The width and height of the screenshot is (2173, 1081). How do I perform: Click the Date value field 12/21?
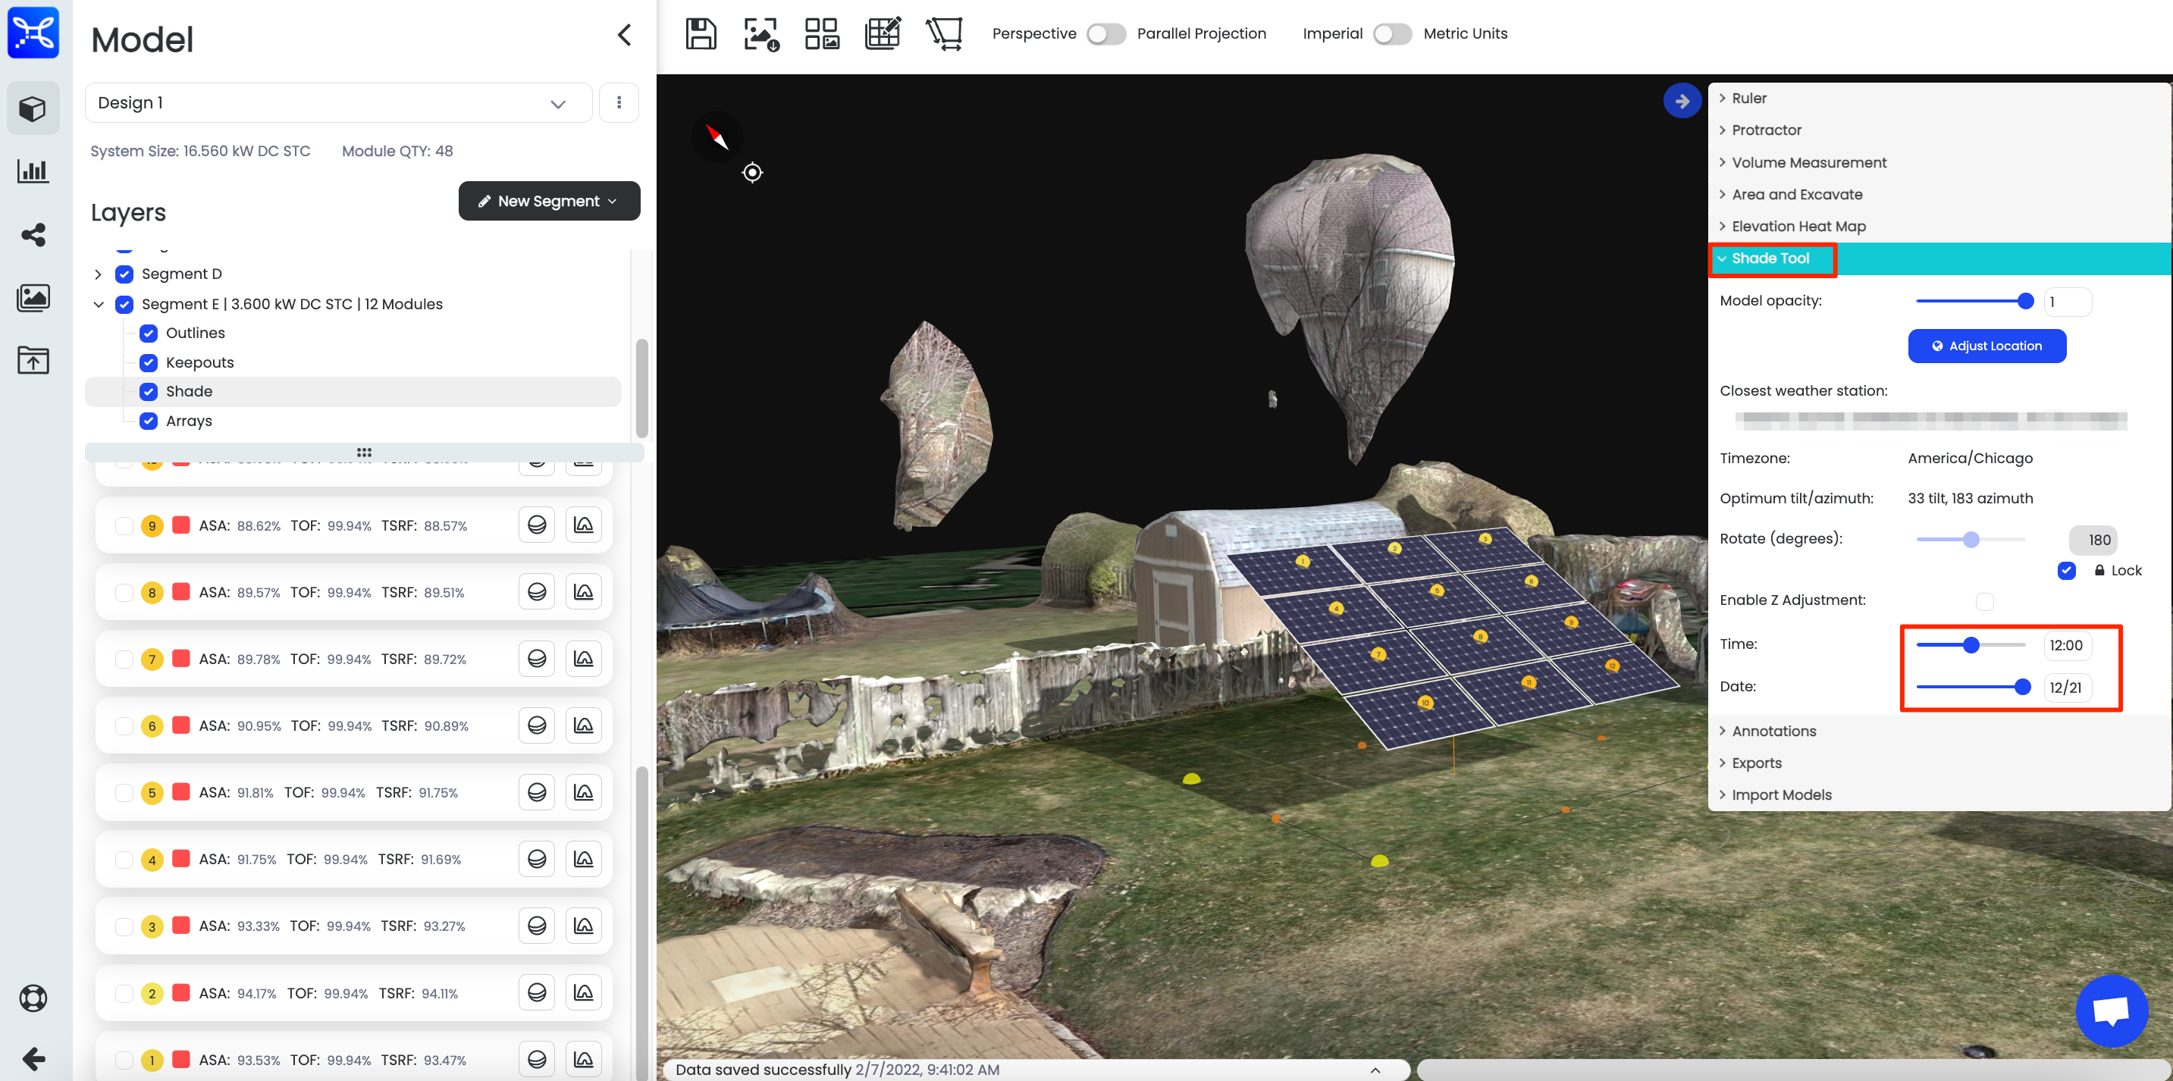click(2068, 688)
